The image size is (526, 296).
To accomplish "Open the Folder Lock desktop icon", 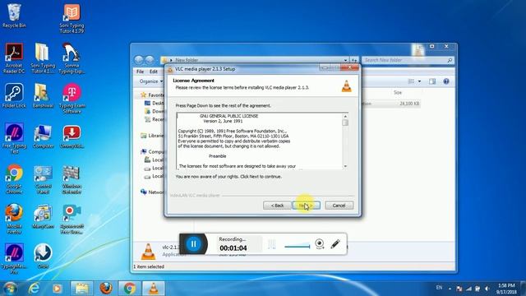I will [14, 95].
